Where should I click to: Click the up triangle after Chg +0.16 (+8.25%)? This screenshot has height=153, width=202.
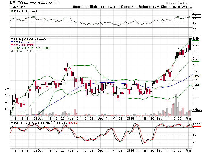coord(191,7)
